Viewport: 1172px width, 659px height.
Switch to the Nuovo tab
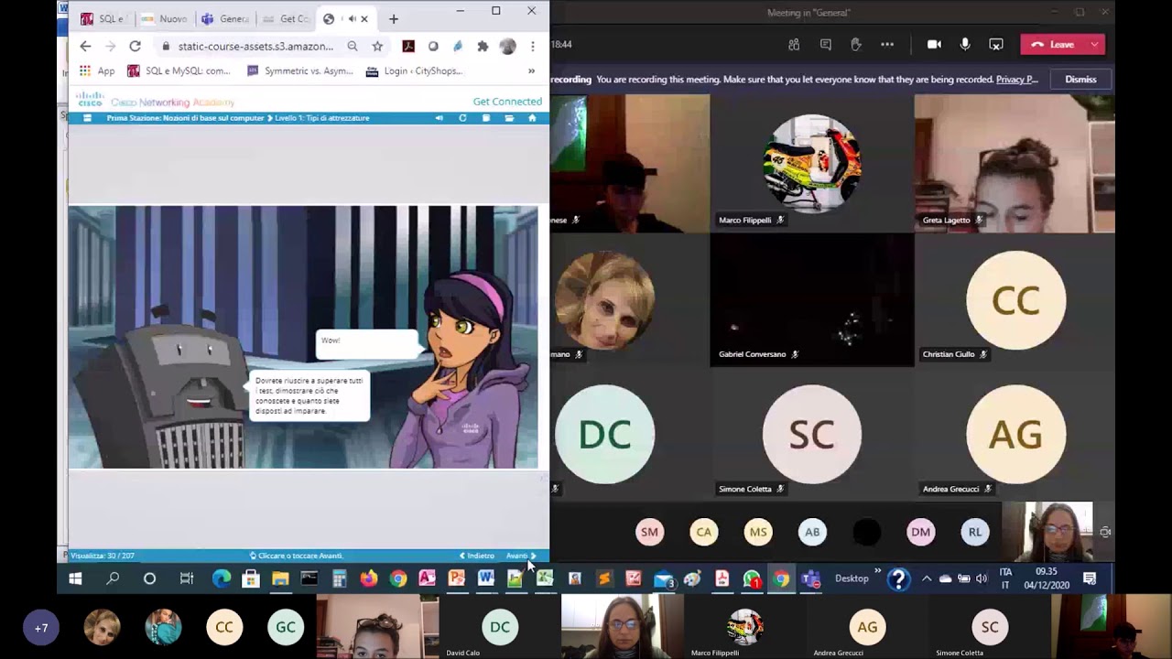(x=165, y=18)
